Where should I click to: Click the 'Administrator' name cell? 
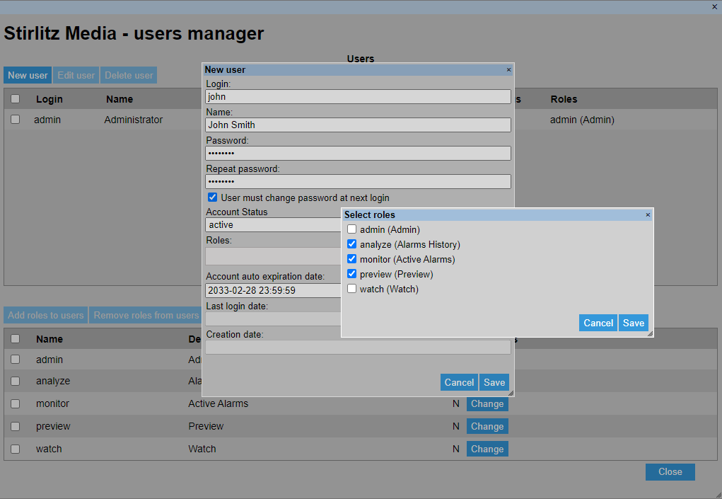tap(134, 120)
